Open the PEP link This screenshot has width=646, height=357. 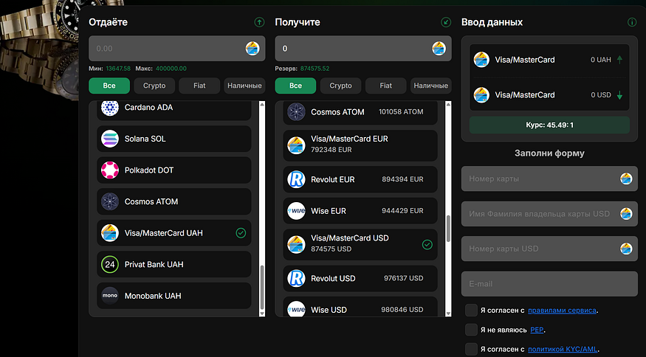(537, 330)
